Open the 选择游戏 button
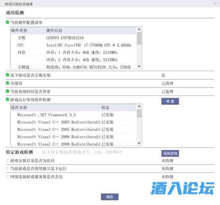Screen dimensions: 220x205 click(x=170, y=153)
